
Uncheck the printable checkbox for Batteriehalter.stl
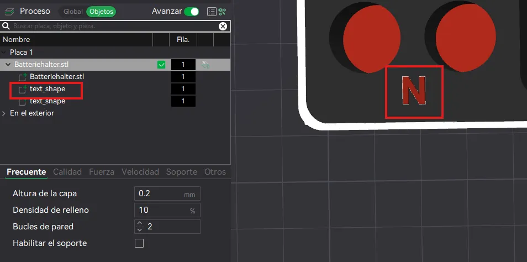click(161, 65)
